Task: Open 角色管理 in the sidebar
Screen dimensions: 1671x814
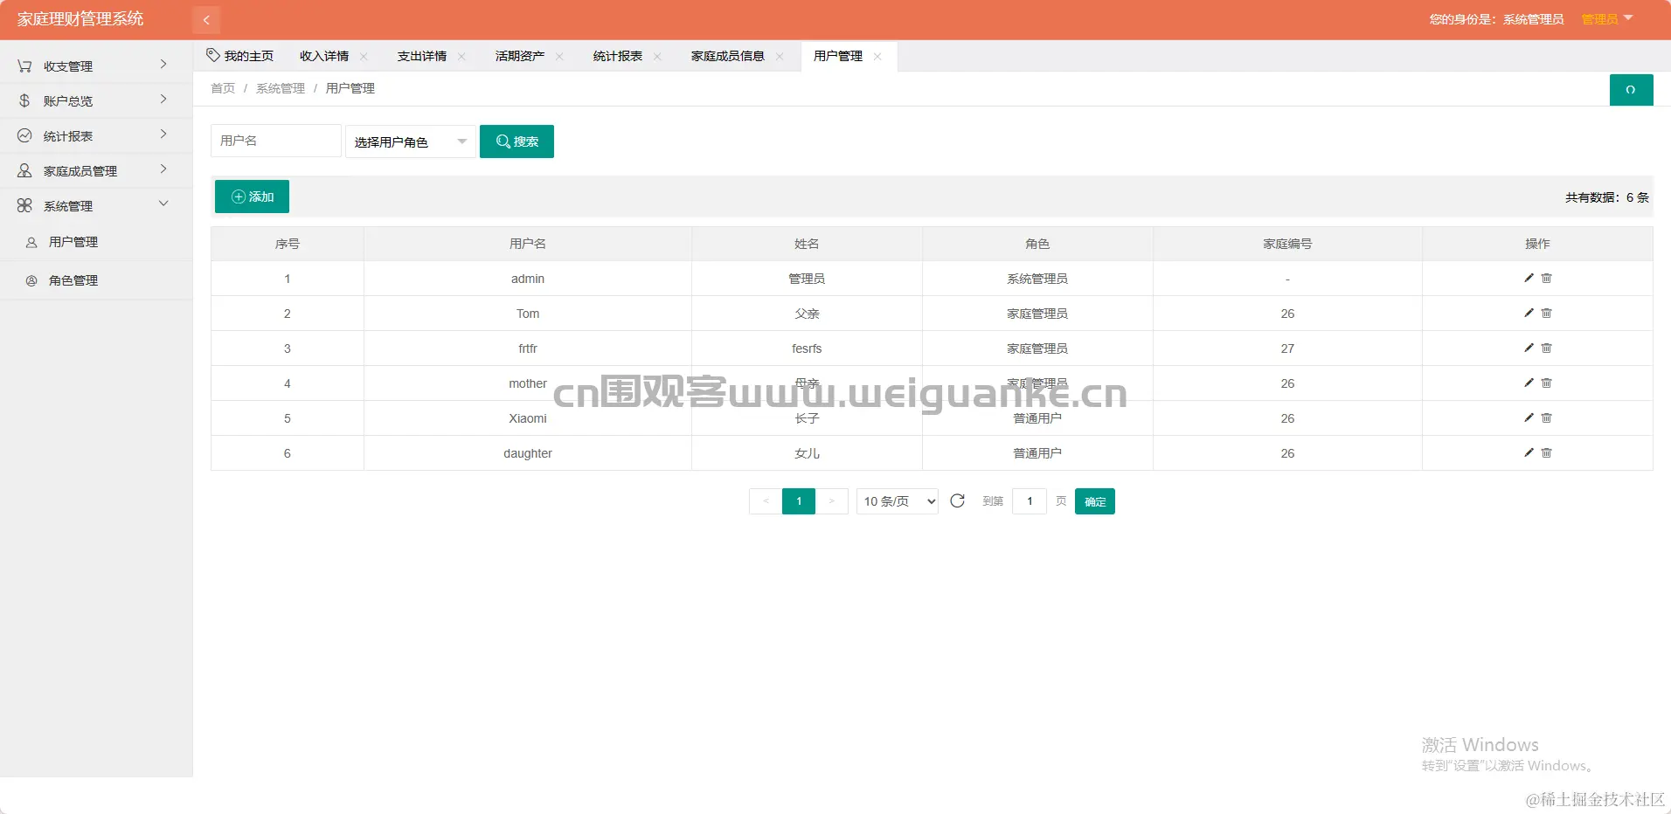Action: 96,280
